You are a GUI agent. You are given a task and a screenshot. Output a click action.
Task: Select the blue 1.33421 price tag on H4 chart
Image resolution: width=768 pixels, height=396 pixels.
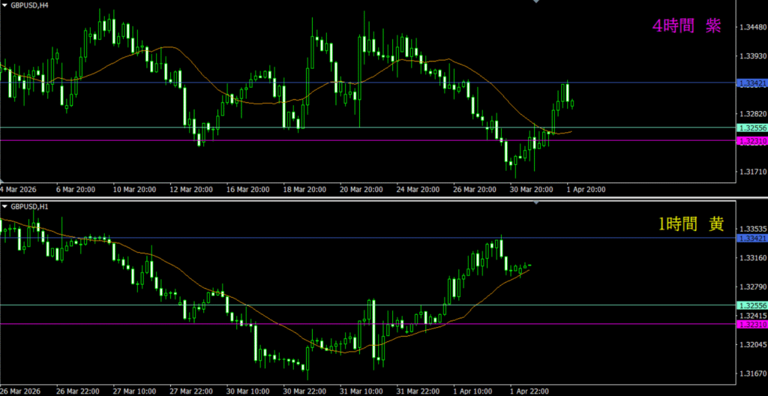coord(751,83)
